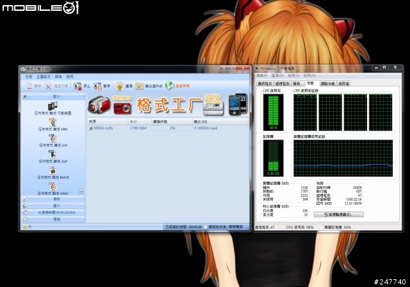Select the 00003.m2ts task row

click(x=168, y=128)
